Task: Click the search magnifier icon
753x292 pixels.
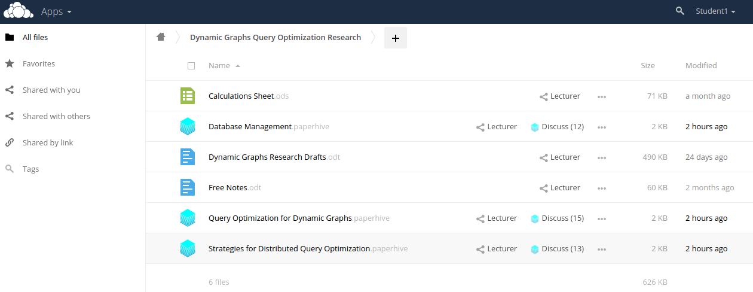Action: point(679,11)
